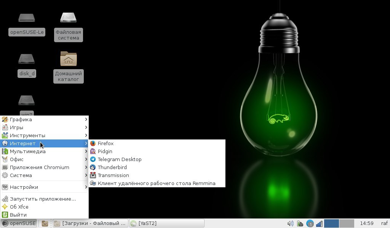The height and width of the screenshot is (228, 390).
Task: Click the 14:59 panel clock
Action: [367, 223]
